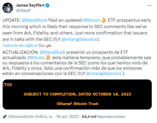The width and height of the screenshot is (157, 123).
Task: Click Bitcoin emoji icon in English tweet
Action: (x=104, y=20)
